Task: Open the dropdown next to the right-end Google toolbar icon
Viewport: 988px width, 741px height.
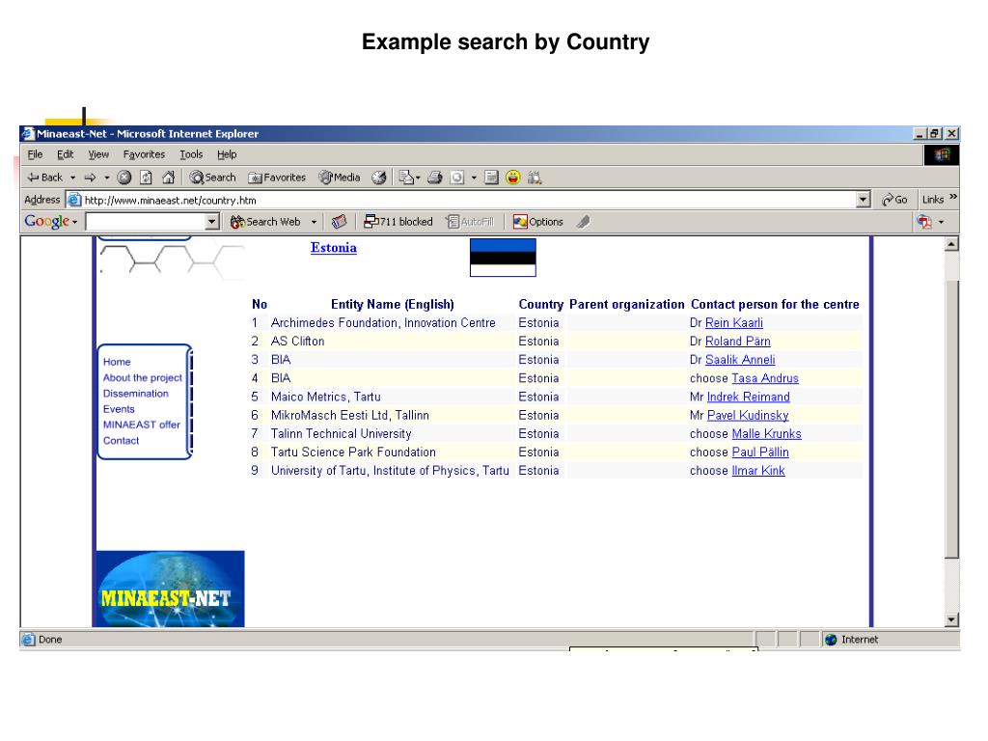Action: [x=942, y=222]
